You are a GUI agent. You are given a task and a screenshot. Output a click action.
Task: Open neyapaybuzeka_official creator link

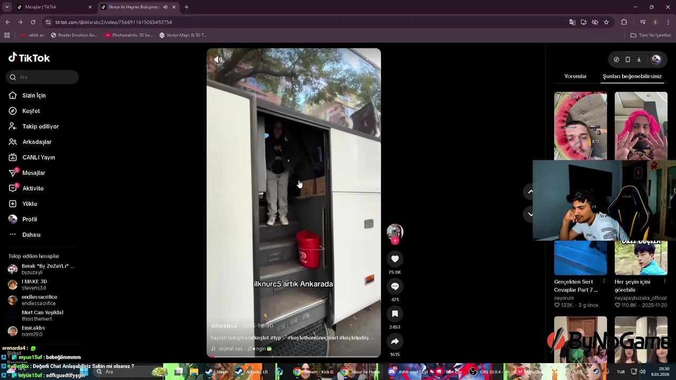click(641, 298)
